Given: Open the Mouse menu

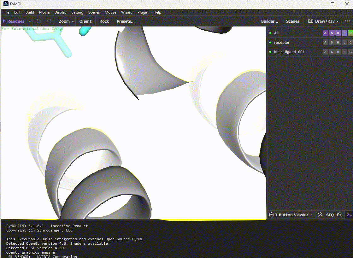Looking at the screenshot, I should tap(110, 12).
